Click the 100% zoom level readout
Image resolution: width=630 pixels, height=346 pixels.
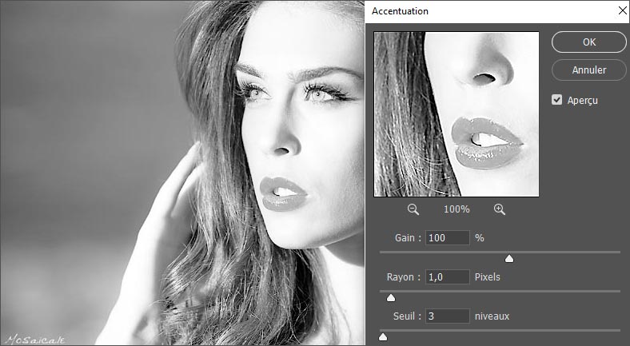pyautogui.click(x=457, y=209)
